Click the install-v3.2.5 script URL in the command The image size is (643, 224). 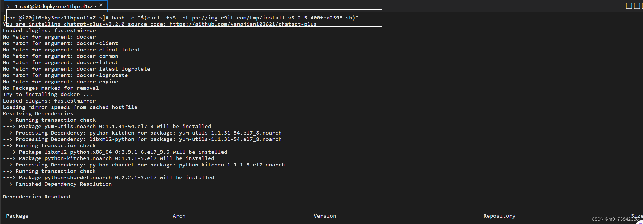click(267, 18)
